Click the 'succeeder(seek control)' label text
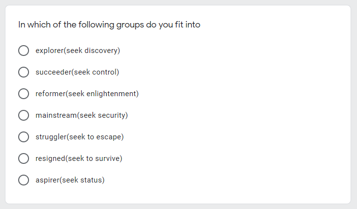This screenshot has width=357, height=209. 77,72
